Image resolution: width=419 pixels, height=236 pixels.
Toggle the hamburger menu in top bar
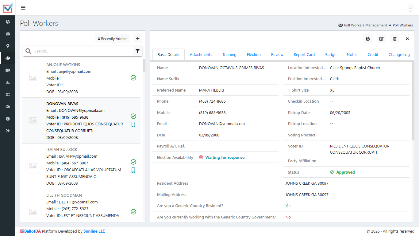click(x=23, y=8)
